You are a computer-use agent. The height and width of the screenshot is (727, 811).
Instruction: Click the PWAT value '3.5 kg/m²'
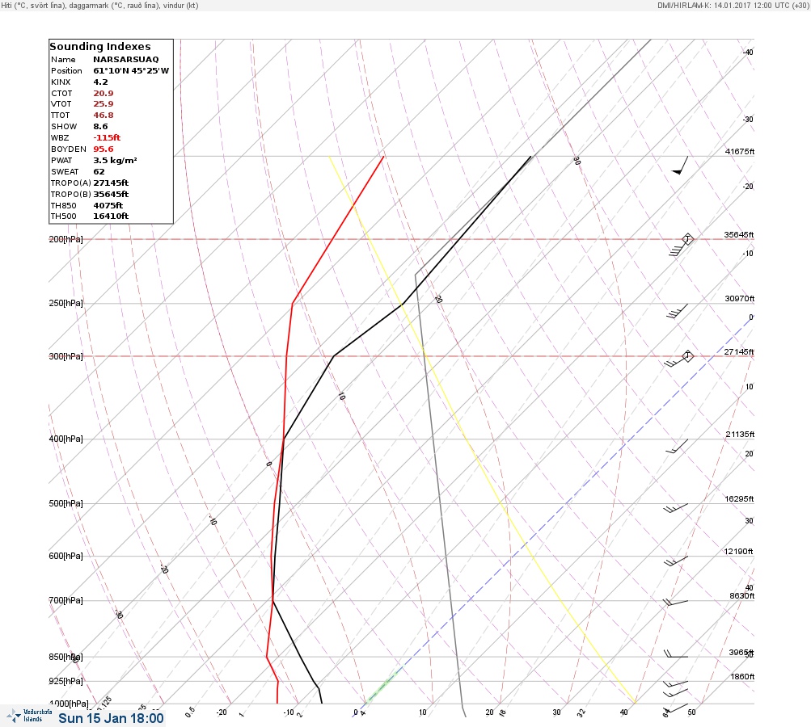(x=115, y=161)
